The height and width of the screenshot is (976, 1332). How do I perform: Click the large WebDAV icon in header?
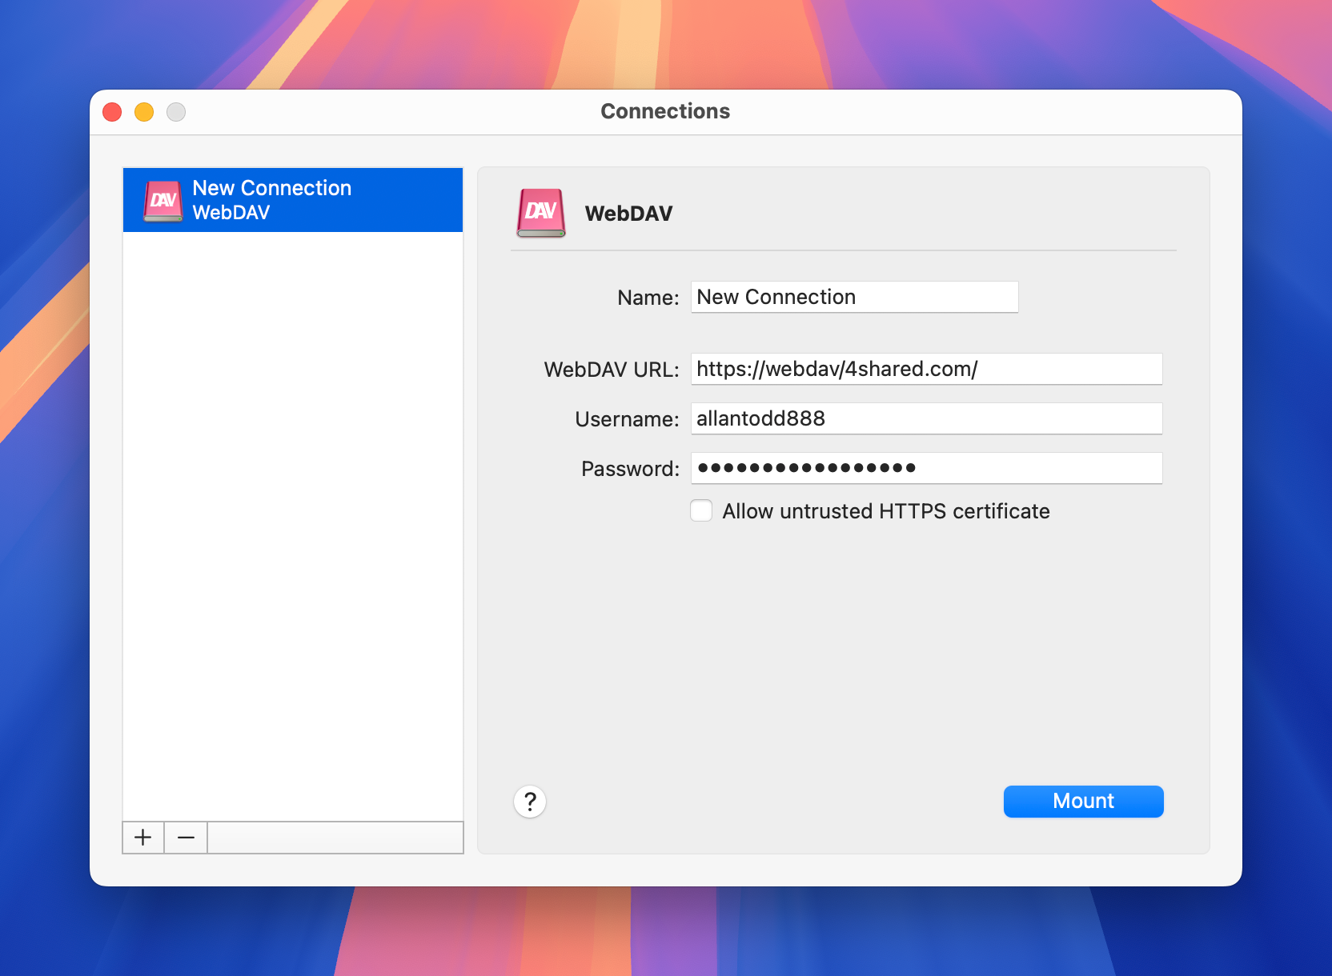541,213
